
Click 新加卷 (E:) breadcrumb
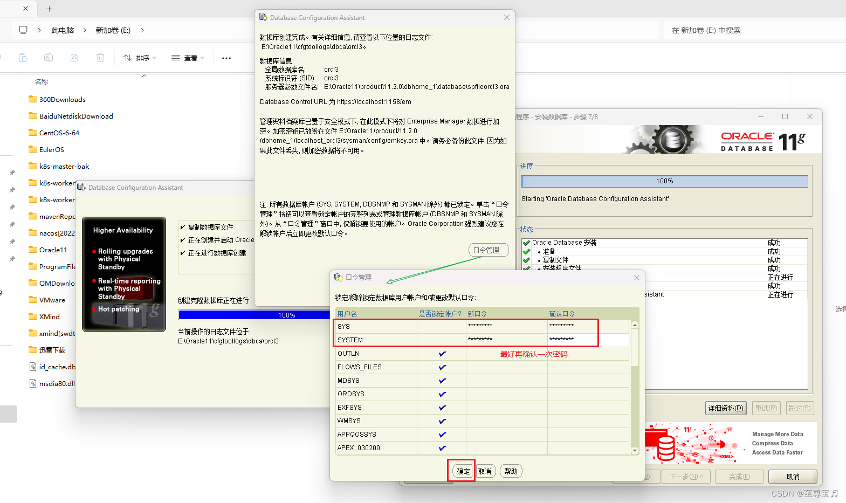pos(113,30)
